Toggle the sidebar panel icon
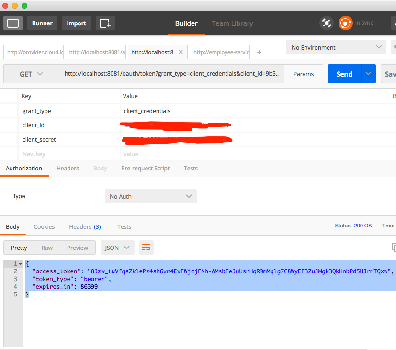The image size is (396, 350). [13, 23]
